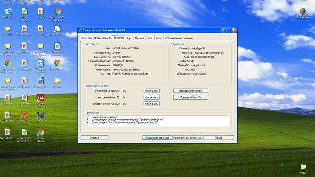Open the LibreOffice 4 shortcut icon
Image resolution: width=315 pixels, height=177 pixels.
click(57, 29)
